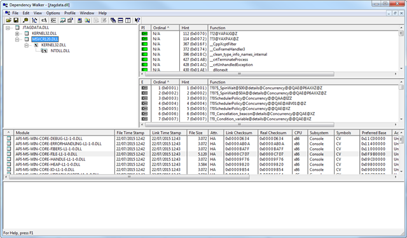
Task: Expand the top KERNEL32.DLL tree node
Action: click(x=17, y=34)
